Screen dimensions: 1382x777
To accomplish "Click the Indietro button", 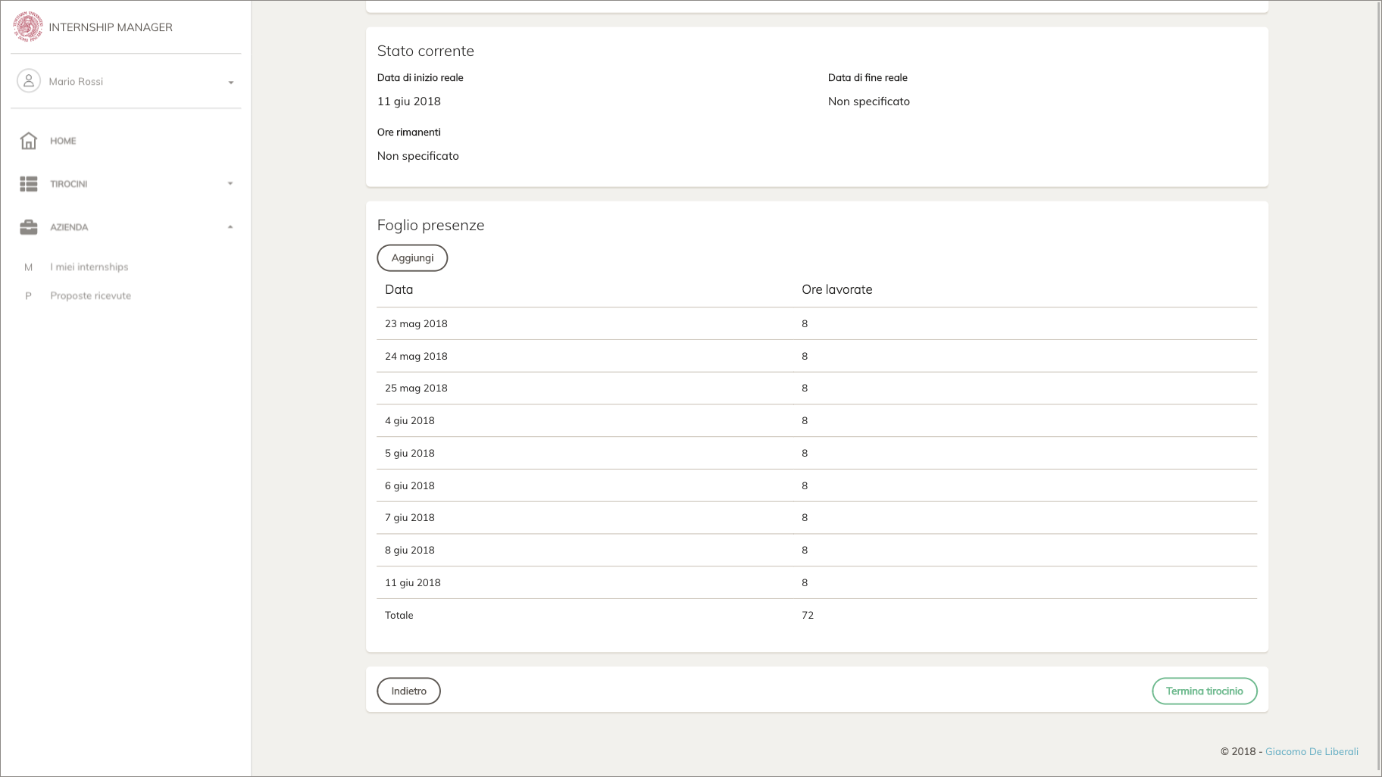I will 409,691.
